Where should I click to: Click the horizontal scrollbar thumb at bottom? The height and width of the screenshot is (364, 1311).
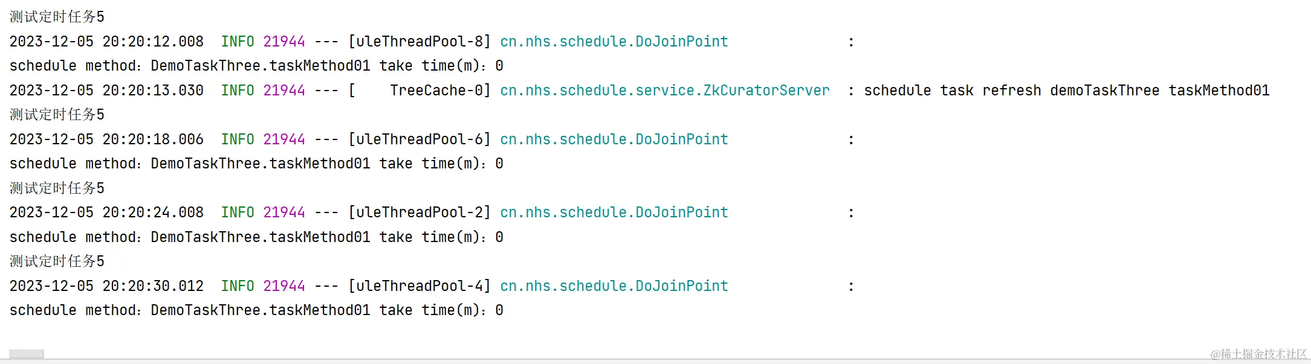(x=26, y=354)
